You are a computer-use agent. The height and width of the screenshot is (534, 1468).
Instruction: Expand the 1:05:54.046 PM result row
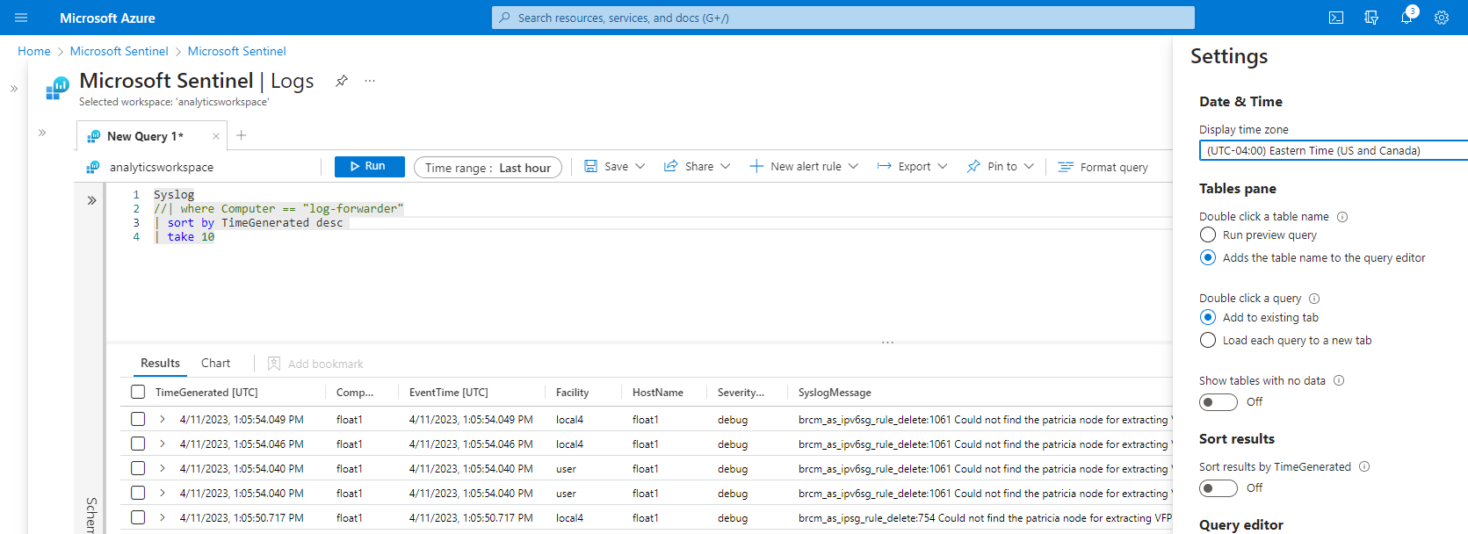pos(163,444)
